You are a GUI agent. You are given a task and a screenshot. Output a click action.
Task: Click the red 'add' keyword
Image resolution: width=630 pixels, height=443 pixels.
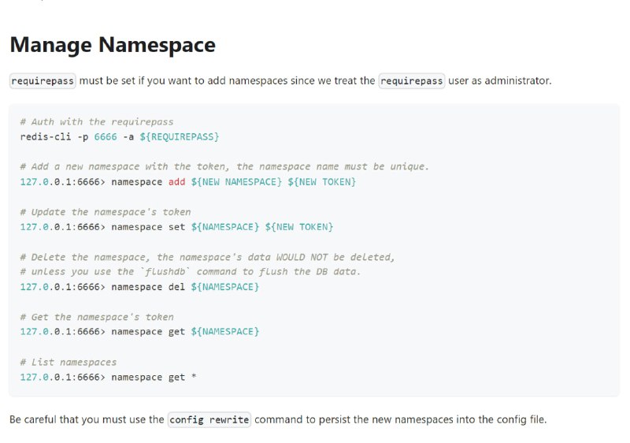click(176, 182)
